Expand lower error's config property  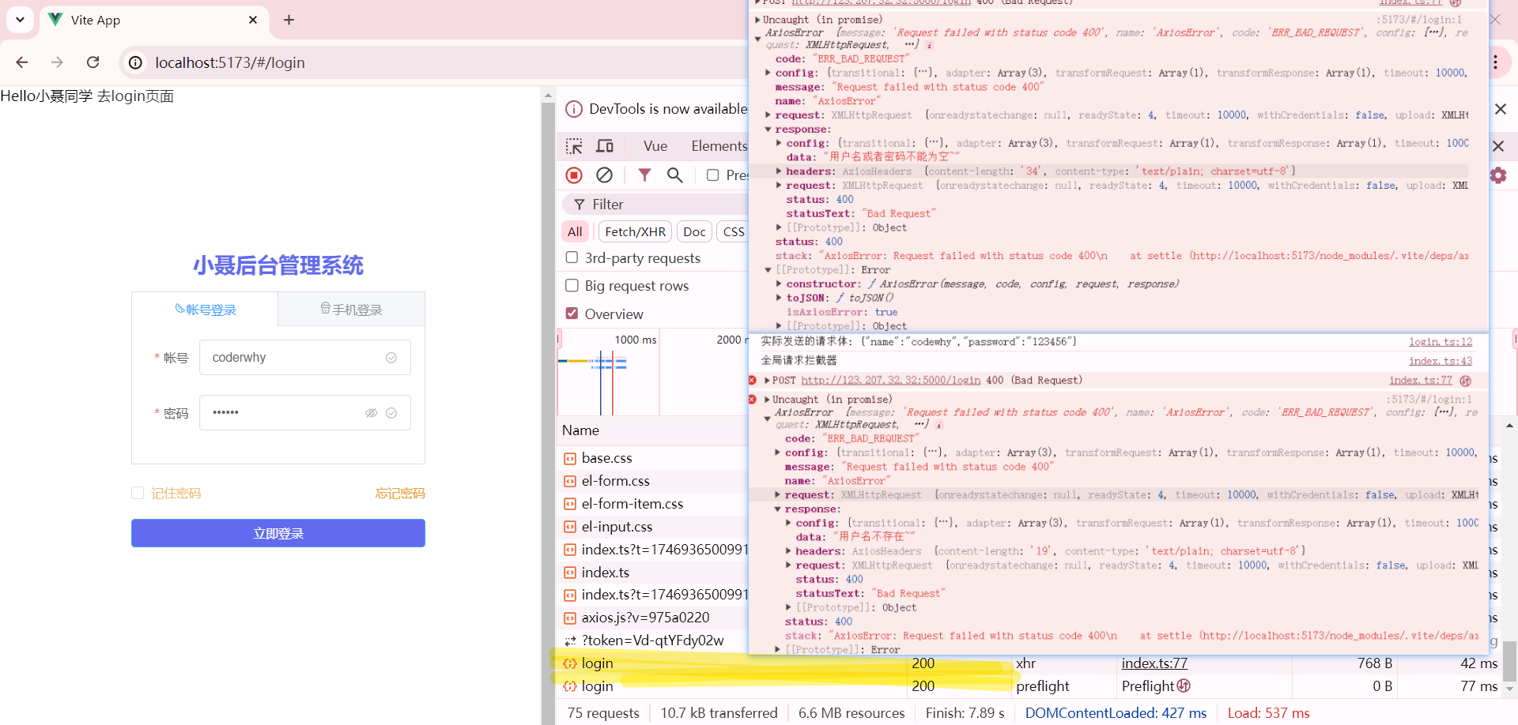pyautogui.click(x=777, y=453)
